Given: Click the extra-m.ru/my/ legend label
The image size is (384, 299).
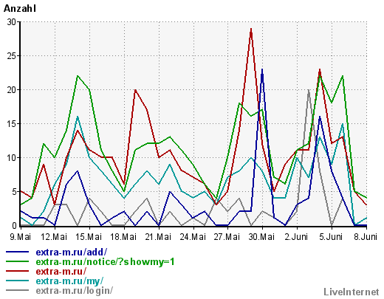Looking at the screenshot, I should [69, 281].
